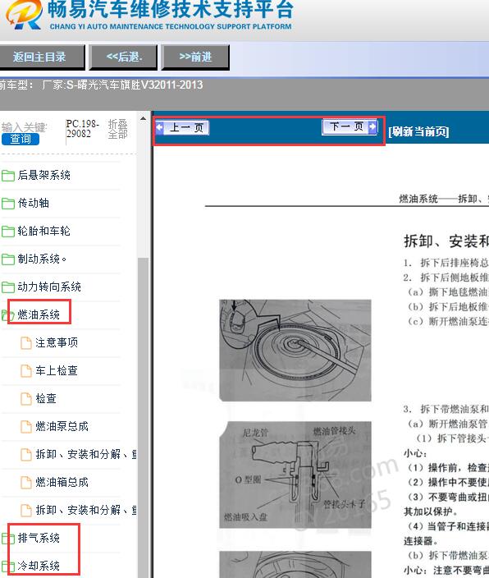
Task: Click the sidebar vertical scrollbar thumb
Action: pyautogui.click(x=143, y=416)
